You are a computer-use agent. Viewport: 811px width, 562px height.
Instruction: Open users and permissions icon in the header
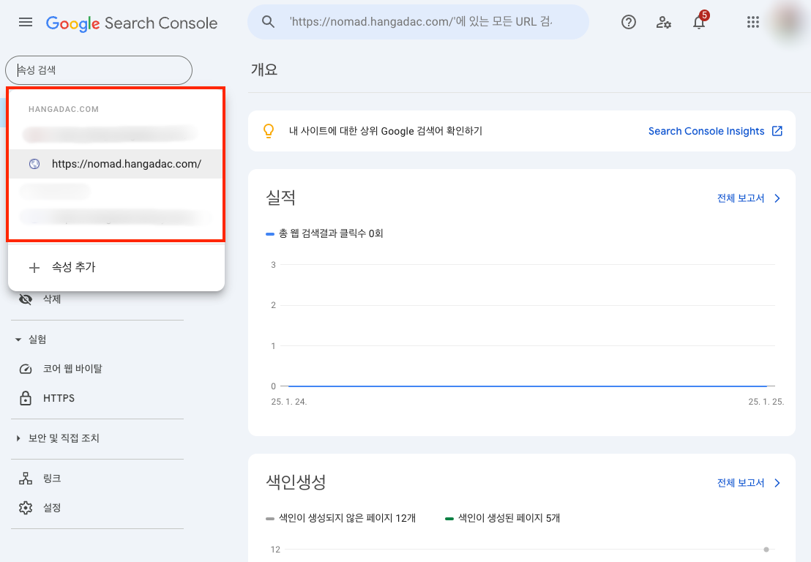pos(663,23)
